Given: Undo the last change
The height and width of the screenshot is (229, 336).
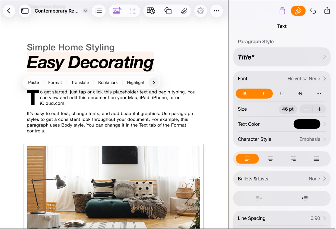Looking at the screenshot, I should (313, 11).
